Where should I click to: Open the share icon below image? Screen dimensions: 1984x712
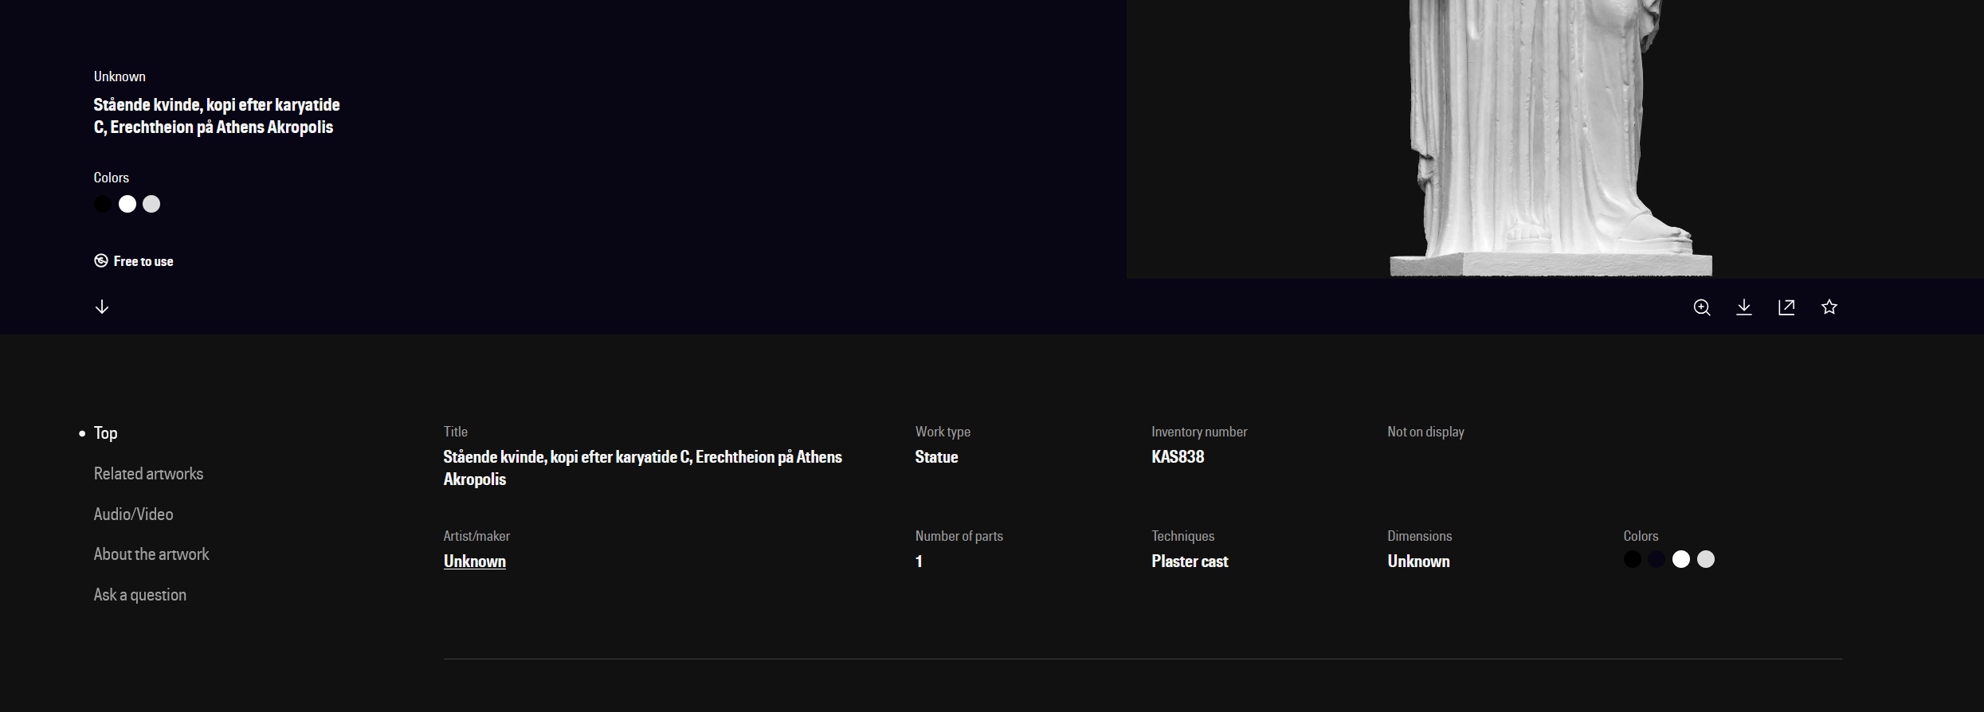[1786, 307]
